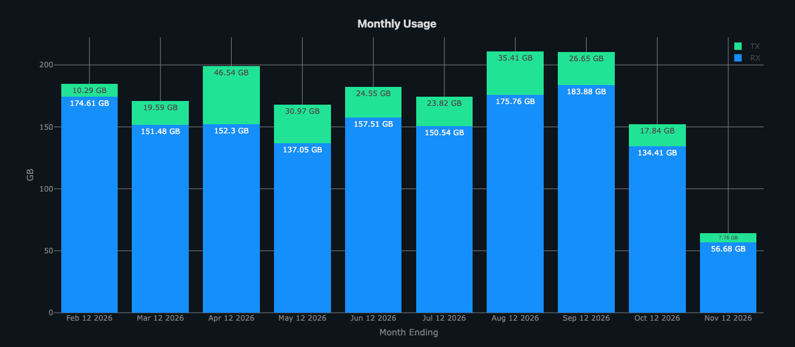The image size is (795, 347).
Task: Click the 30.97 GB TX segment
Action: (x=302, y=124)
